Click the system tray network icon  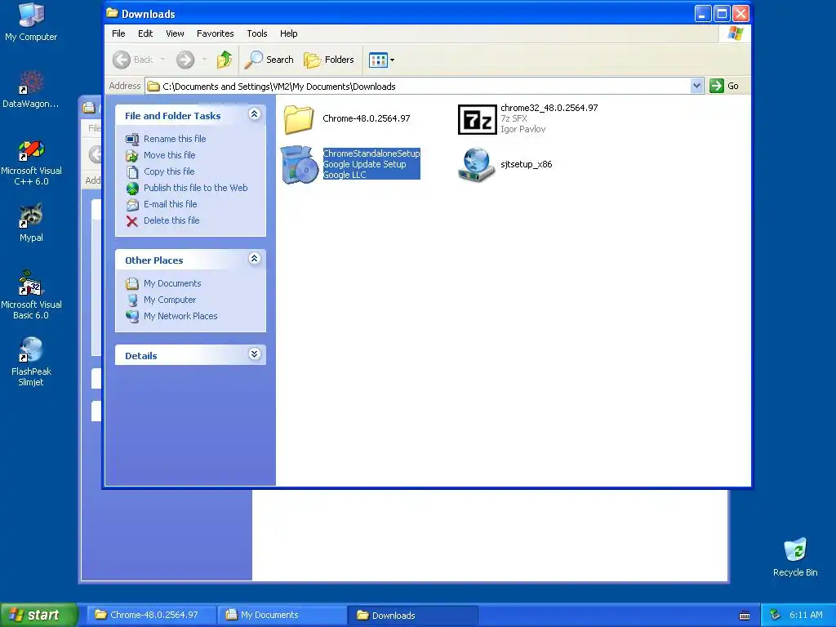coord(776,616)
